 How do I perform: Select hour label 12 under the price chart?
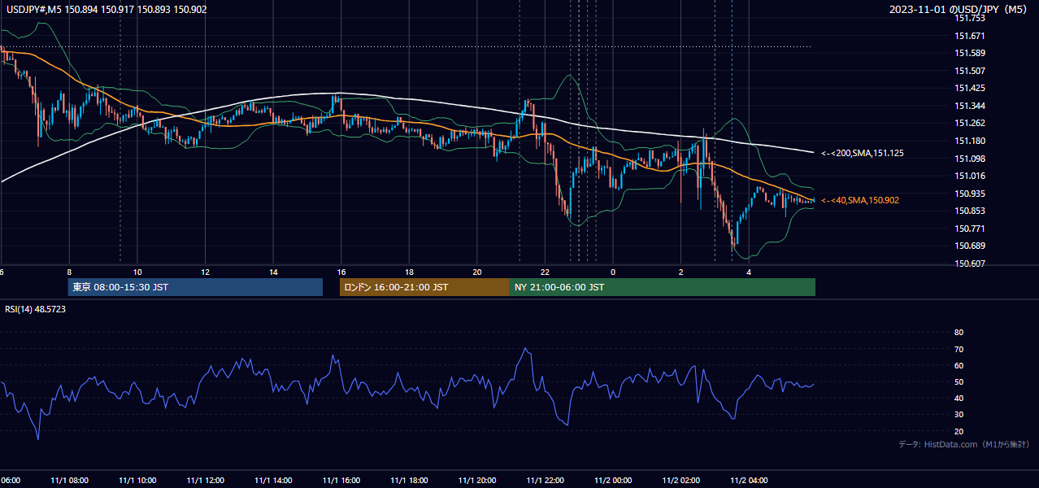[x=205, y=272]
